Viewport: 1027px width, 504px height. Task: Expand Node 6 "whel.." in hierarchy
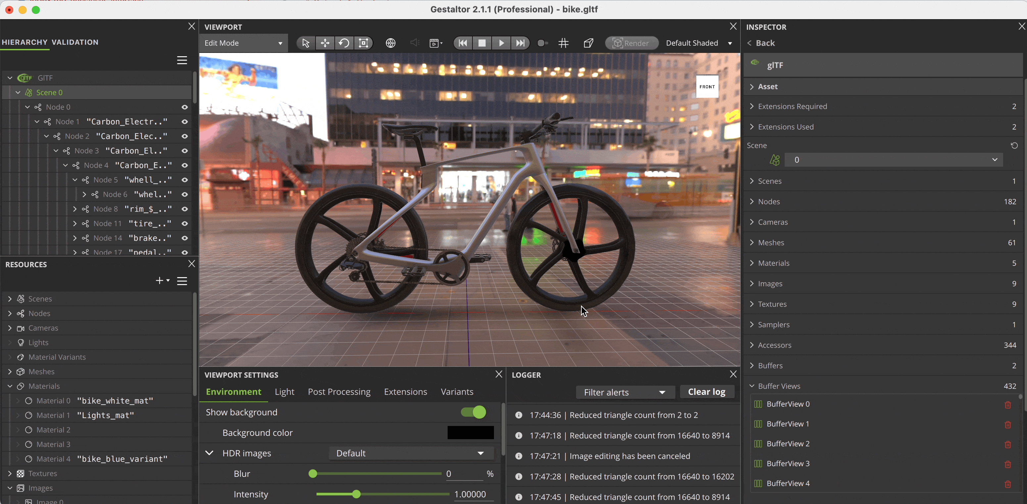[x=84, y=194]
